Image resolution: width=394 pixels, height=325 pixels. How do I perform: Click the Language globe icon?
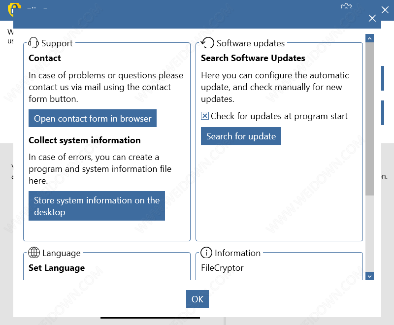34,253
